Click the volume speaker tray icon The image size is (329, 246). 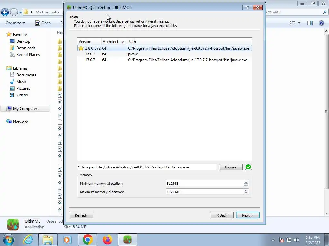tap(296, 240)
